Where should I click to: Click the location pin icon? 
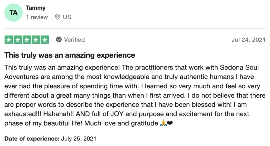pos(57,17)
